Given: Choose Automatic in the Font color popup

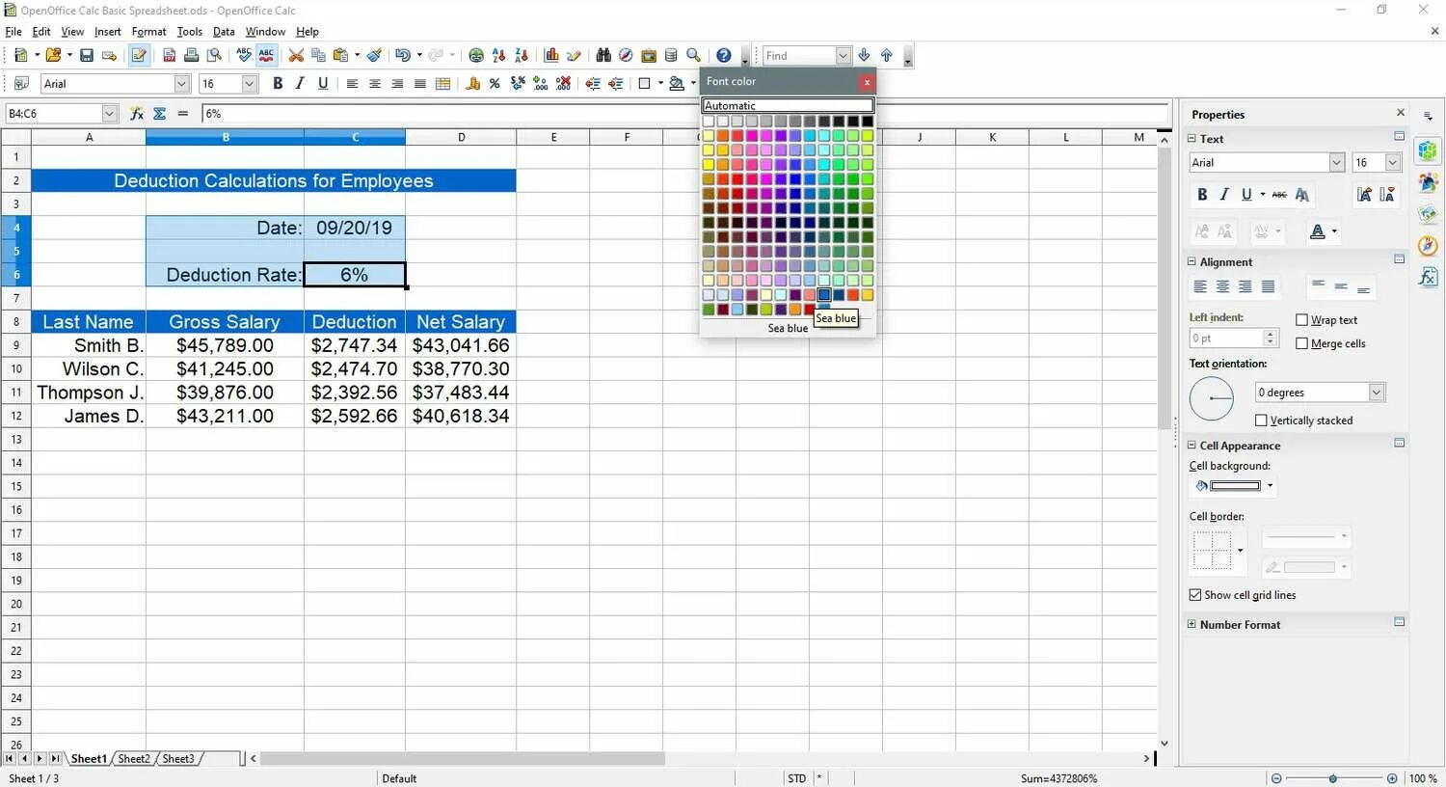Looking at the screenshot, I should [x=788, y=106].
